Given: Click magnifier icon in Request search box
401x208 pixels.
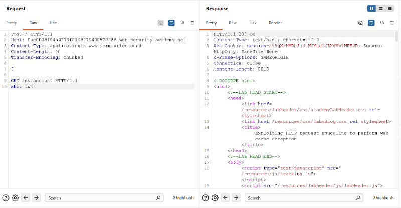Looking at the screenshot, I should tap(158, 198).
